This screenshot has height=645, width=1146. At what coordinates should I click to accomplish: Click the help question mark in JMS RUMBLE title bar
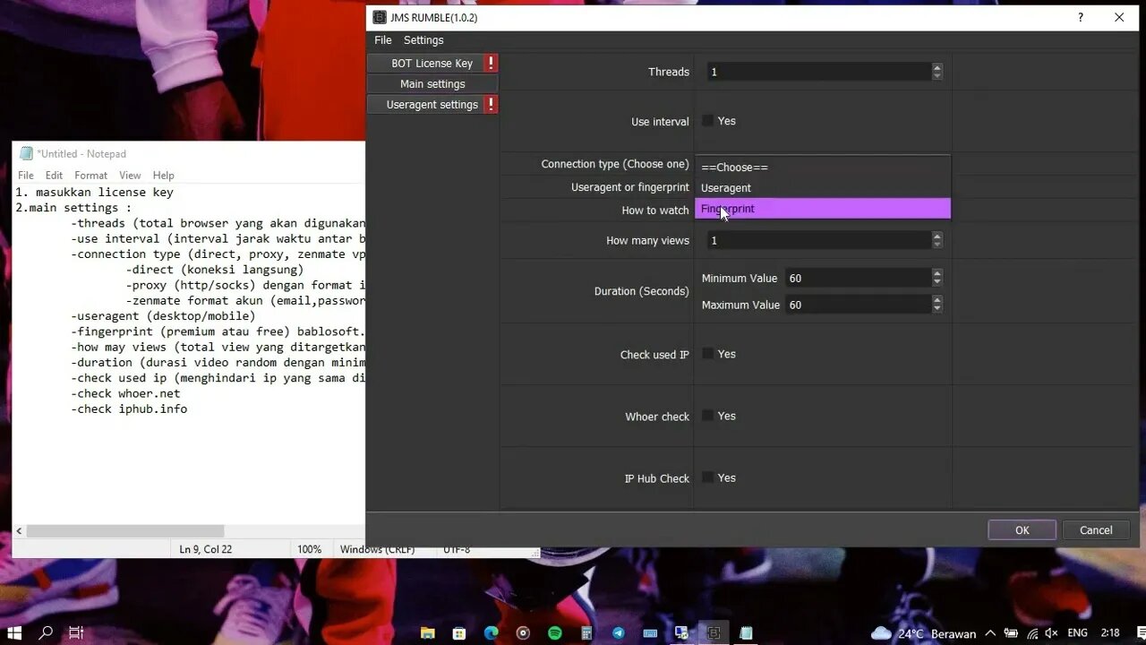coord(1081,17)
